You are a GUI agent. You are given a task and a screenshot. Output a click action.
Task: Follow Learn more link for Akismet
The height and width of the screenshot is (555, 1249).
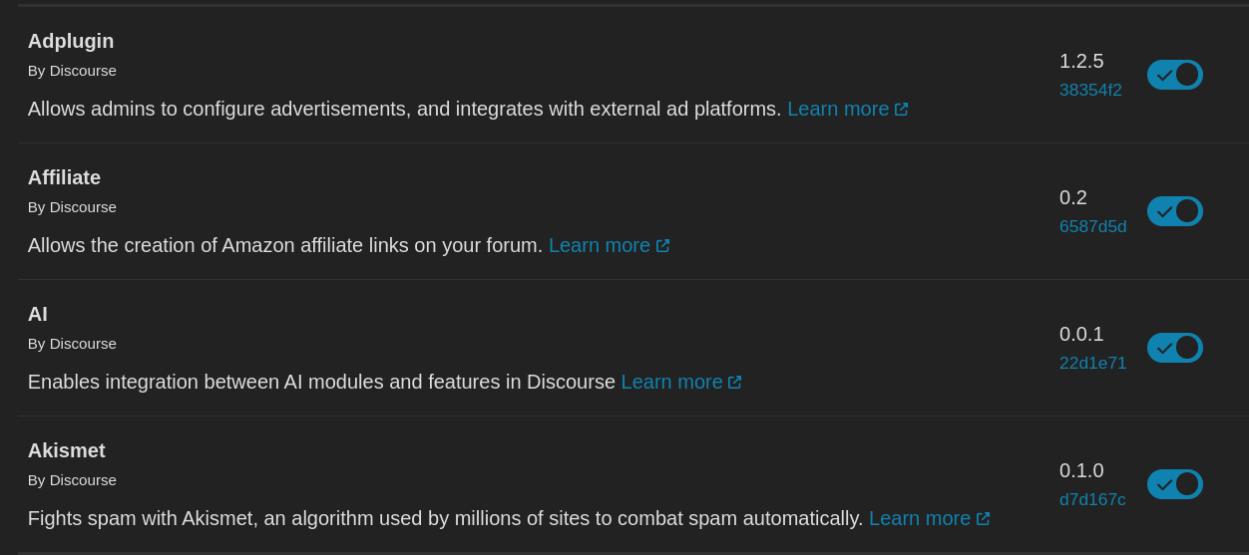[929, 519]
